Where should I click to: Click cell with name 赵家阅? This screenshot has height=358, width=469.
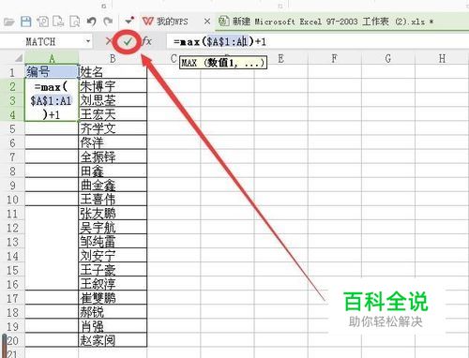coord(113,340)
